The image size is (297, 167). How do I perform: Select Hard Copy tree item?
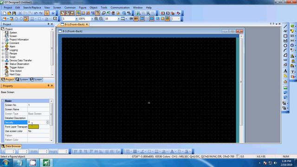click(x=15, y=74)
